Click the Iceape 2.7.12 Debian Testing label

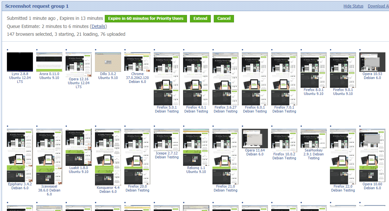coord(167,155)
